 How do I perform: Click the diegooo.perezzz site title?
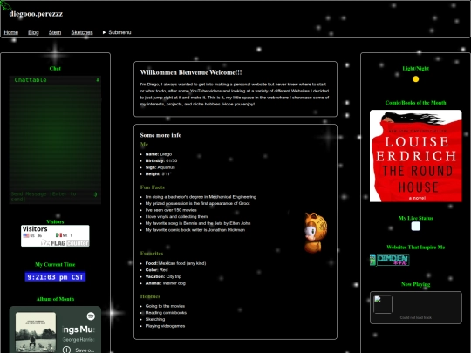36,14
